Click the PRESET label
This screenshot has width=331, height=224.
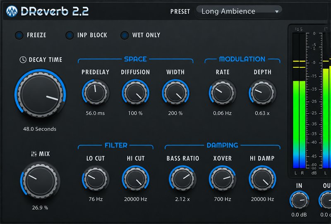tap(180, 12)
